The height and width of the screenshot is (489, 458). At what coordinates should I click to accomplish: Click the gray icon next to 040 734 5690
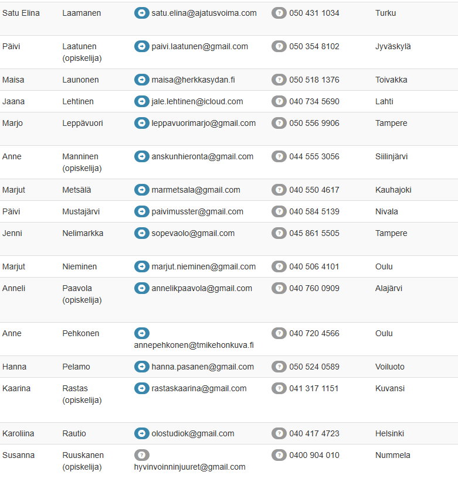coord(279,101)
